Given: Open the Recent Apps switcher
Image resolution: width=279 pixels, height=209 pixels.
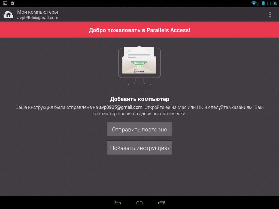Looking at the screenshot, I should (161, 202).
